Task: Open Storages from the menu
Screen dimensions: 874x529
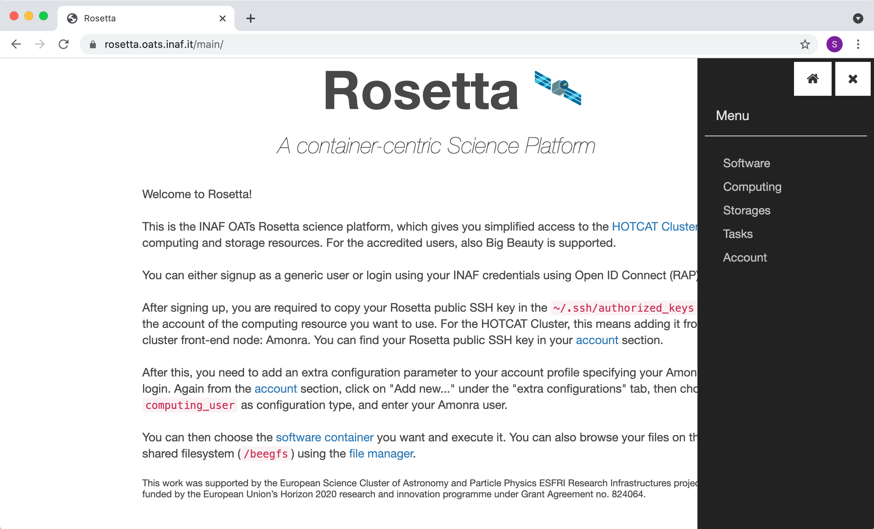Action: point(746,210)
